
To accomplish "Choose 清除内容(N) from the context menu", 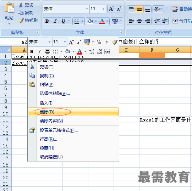I will click(x=73, y=121).
